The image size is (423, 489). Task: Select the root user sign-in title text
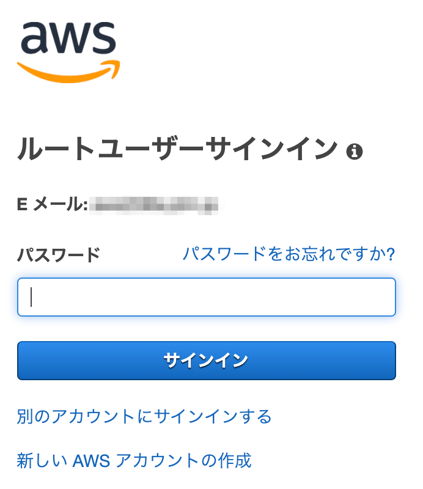(177, 150)
